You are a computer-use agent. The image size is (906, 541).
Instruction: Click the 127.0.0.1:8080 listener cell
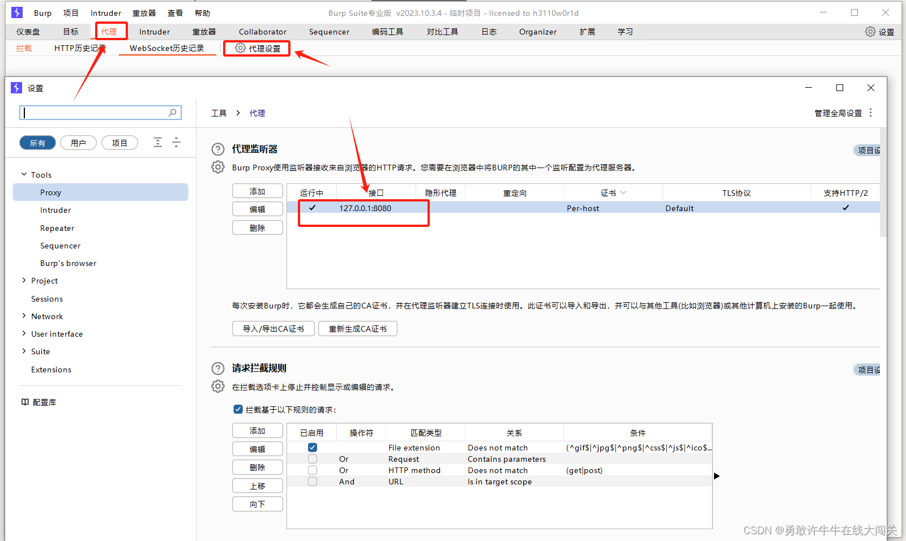point(365,208)
